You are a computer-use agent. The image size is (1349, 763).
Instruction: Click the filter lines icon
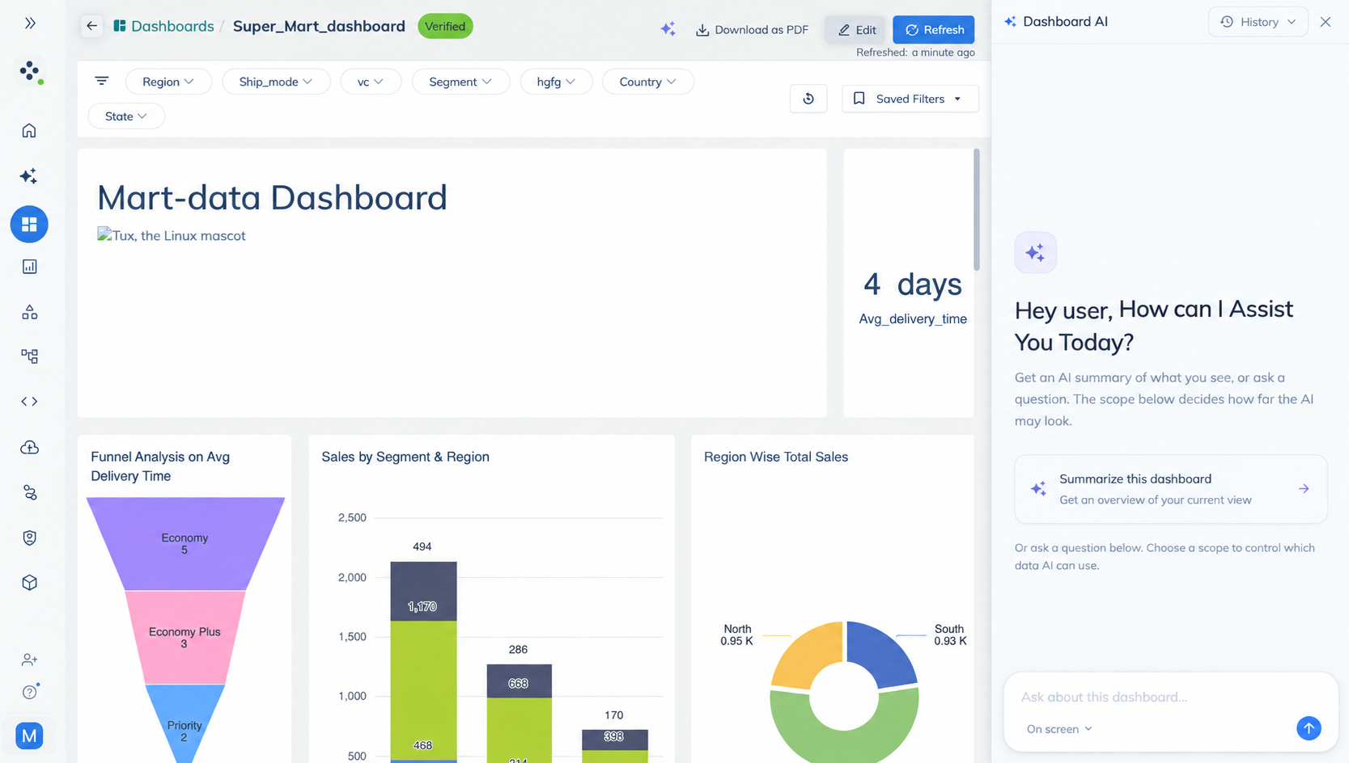pyautogui.click(x=101, y=81)
